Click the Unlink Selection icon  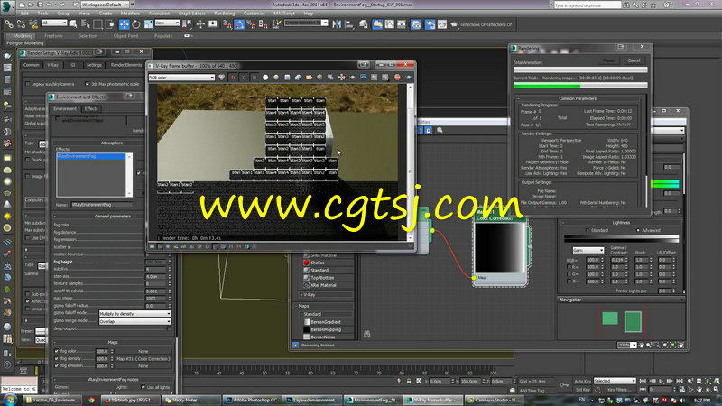coord(21,24)
